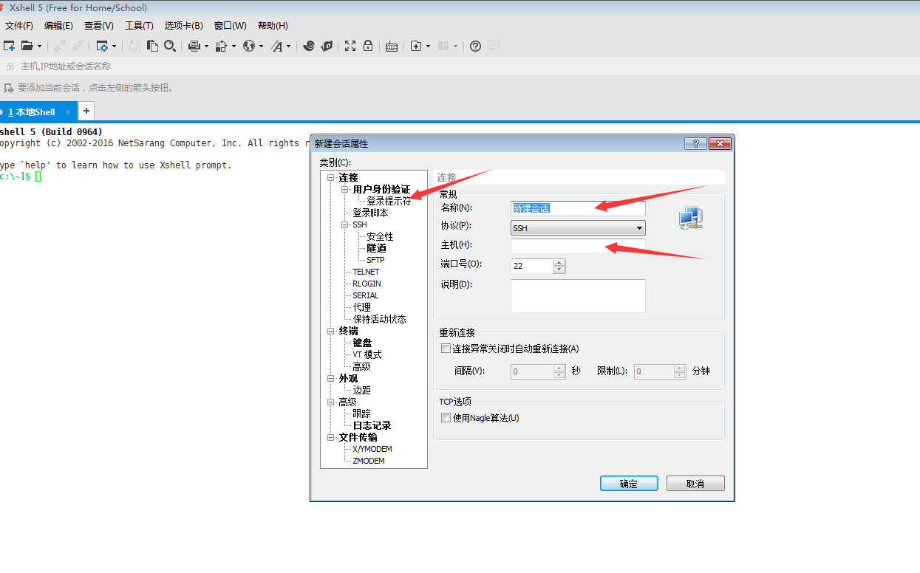Open the dropdown arrow next to Open folder
Image resolution: width=920 pixels, height=573 pixels.
click(x=40, y=46)
